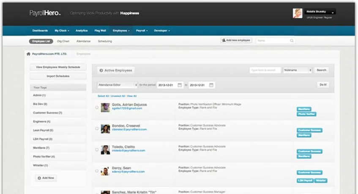The image size is (358, 194).
Task: Open the Nickname search-by dropdown
Action: (x=298, y=70)
